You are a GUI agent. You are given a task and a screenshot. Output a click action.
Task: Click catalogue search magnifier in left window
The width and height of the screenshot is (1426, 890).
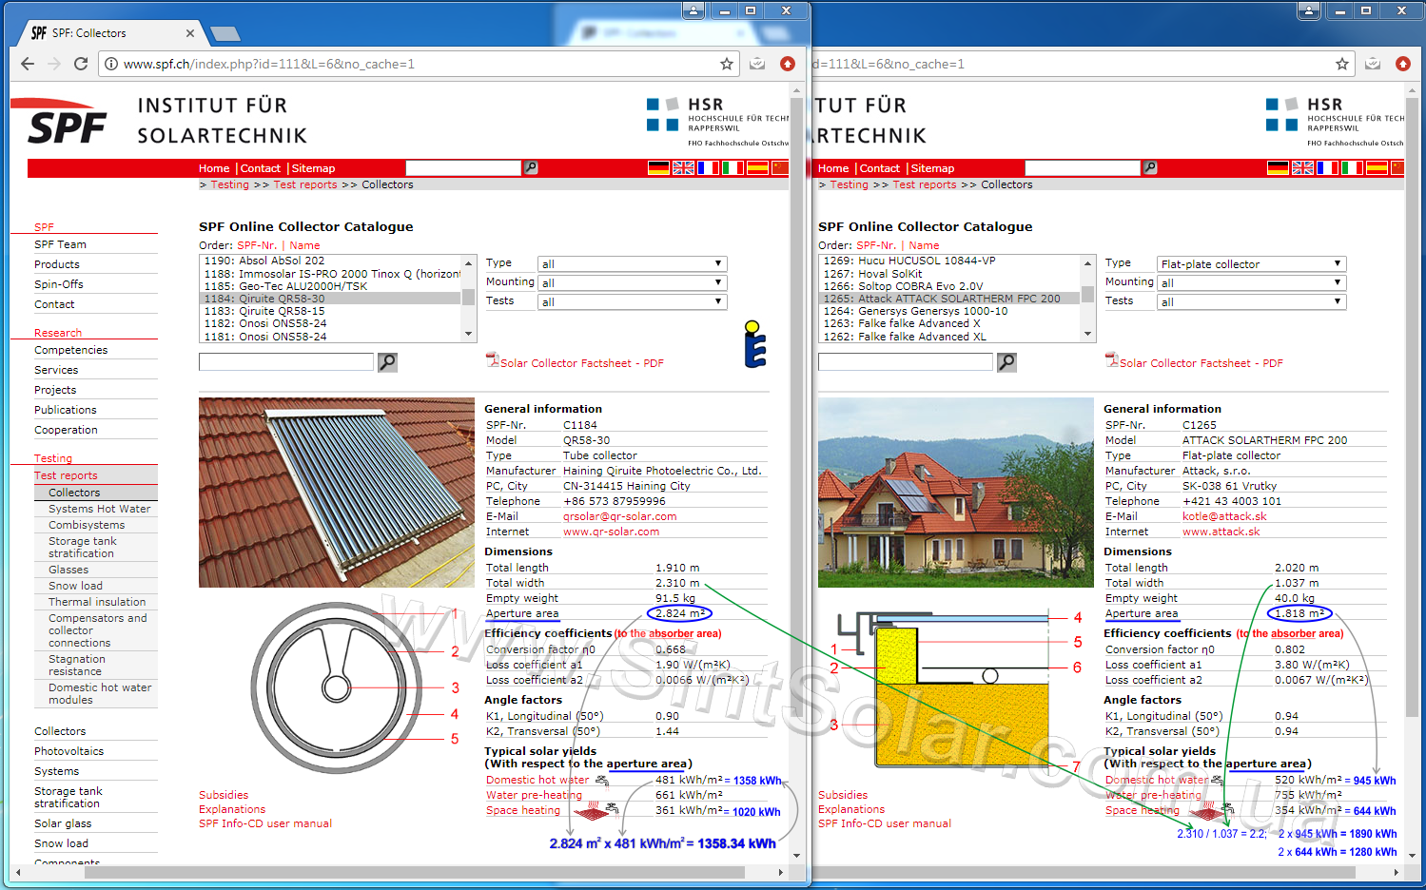(x=387, y=362)
